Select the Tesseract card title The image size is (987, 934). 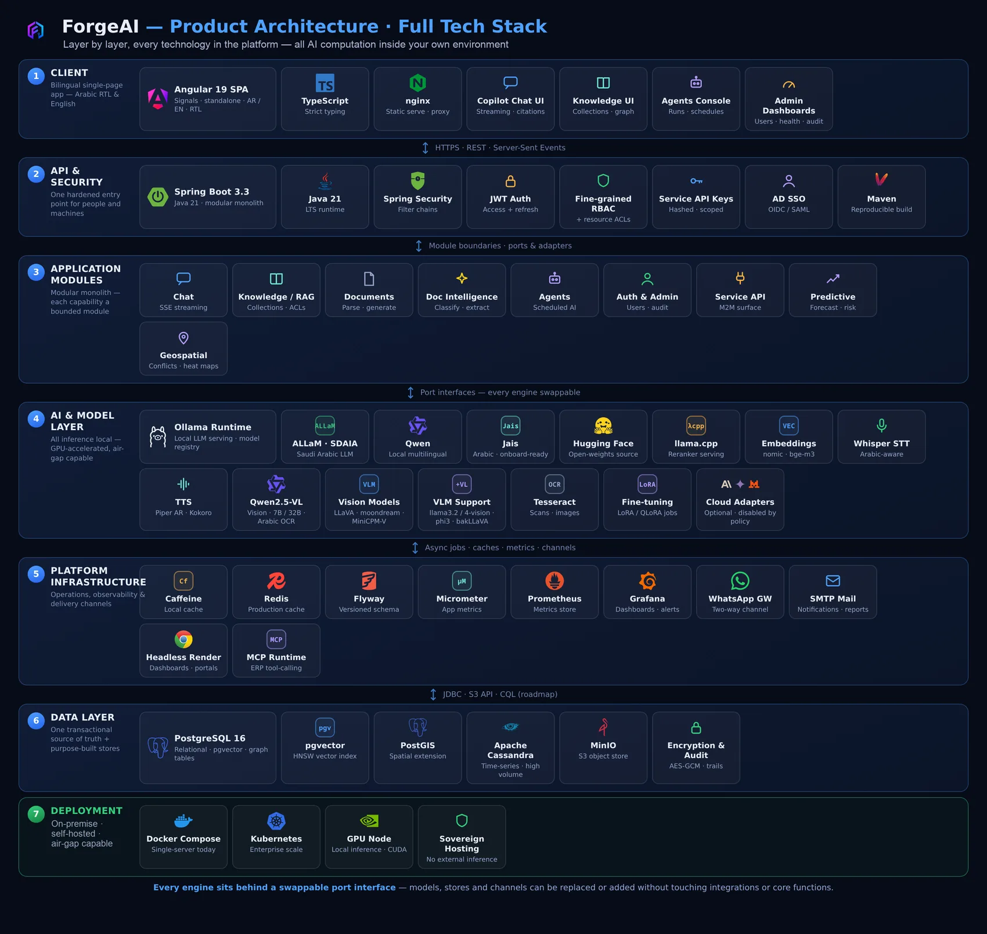554,502
